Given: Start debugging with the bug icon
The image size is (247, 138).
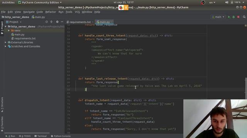Looking at the screenshot, I should point(233,17).
